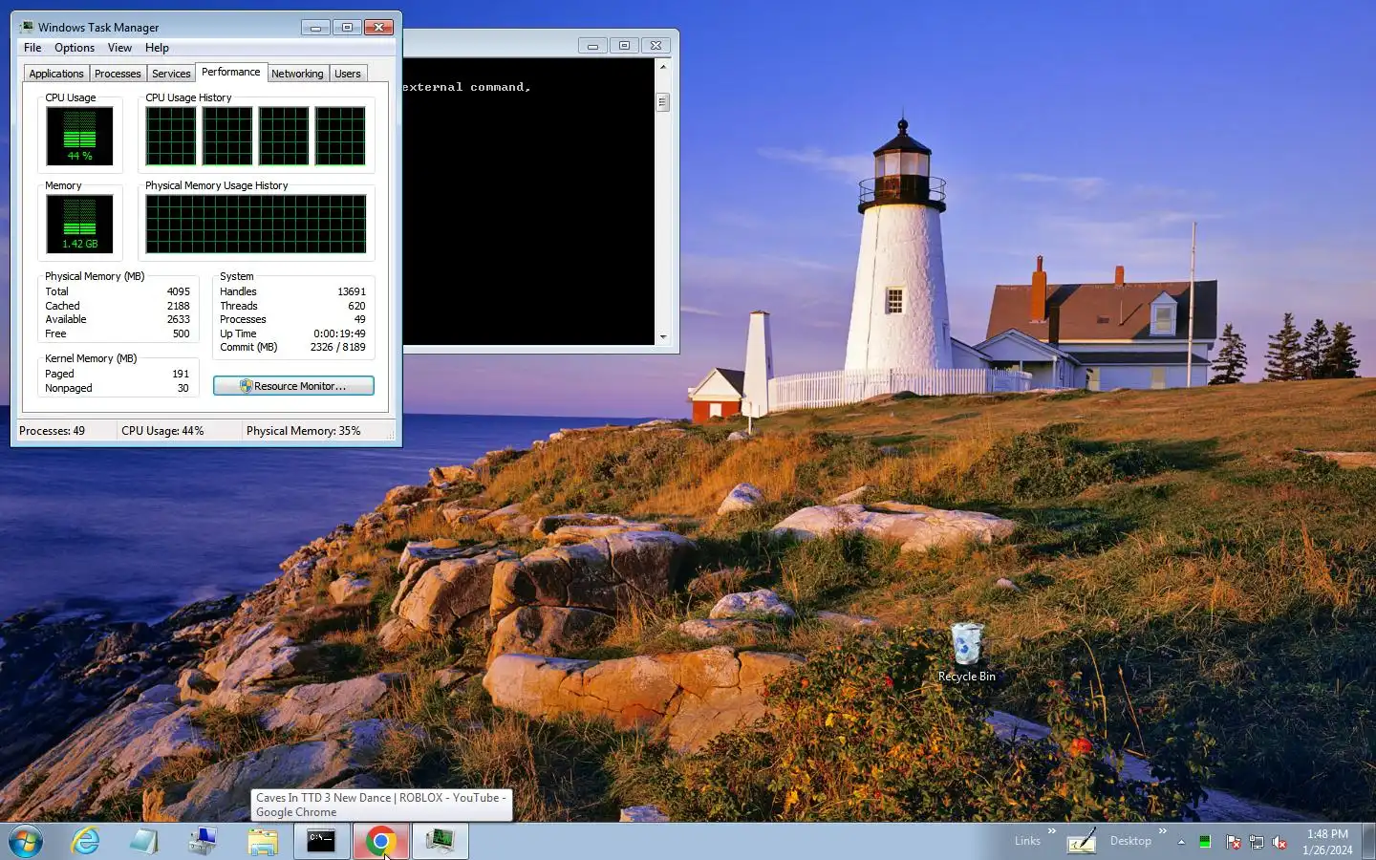
Task: Switch to the Users tab
Action: pyautogui.click(x=348, y=74)
